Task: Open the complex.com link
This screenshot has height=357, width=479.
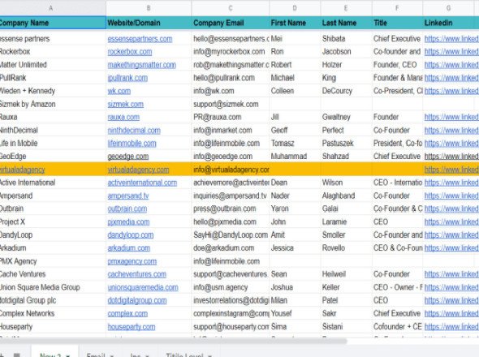Action: (x=127, y=314)
